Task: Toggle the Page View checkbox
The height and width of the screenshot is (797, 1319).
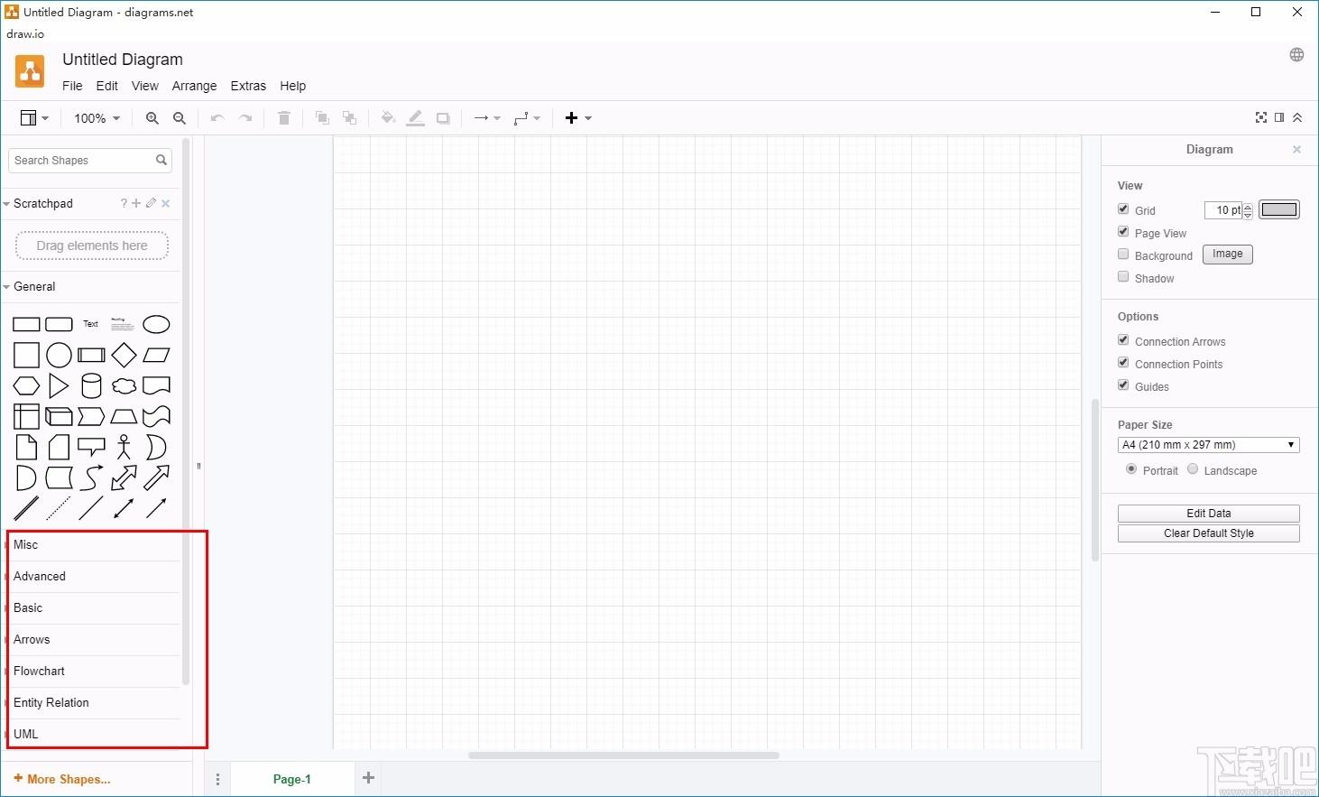Action: (x=1123, y=231)
